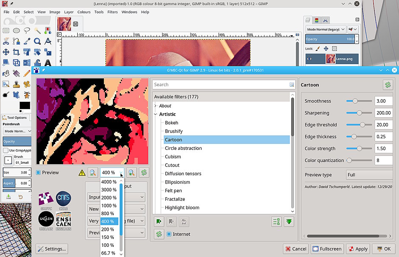Open the Filters menu
Image resolution: width=399 pixels, height=257 pixels.
point(112,12)
